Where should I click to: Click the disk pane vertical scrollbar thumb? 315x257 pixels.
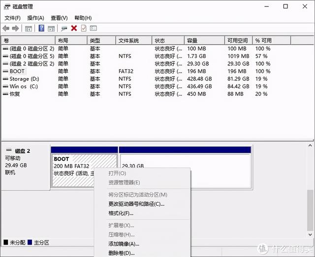click(310, 210)
